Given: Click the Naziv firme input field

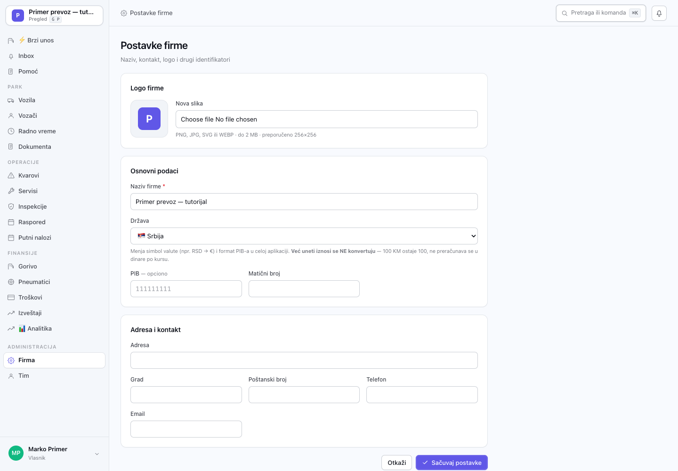Looking at the screenshot, I should pyautogui.click(x=304, y=202).
